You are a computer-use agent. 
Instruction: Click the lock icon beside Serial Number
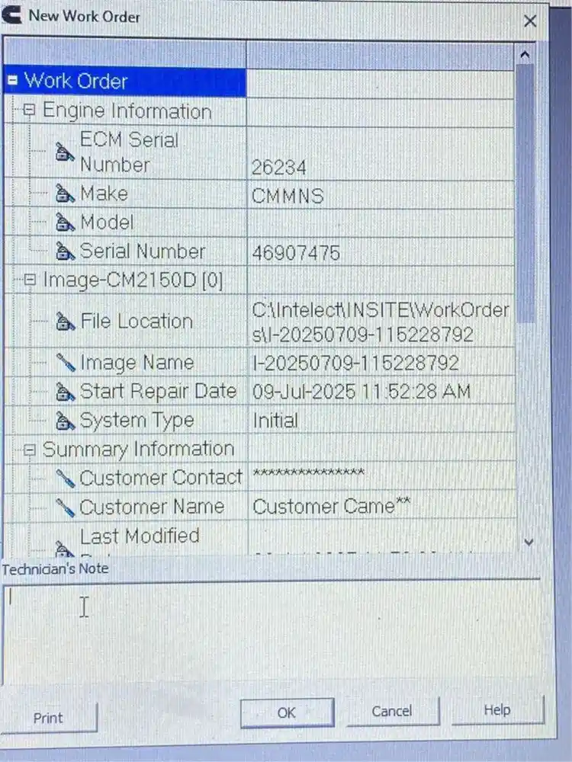click(65, 251)
